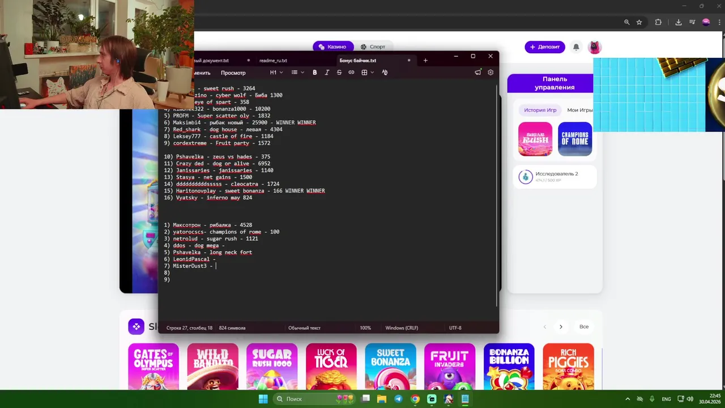This screenshot has height=408, width=725.
Task: Open Champions of Rome history thumbnail
Action: pyautogui.click(x=575, y=139)
